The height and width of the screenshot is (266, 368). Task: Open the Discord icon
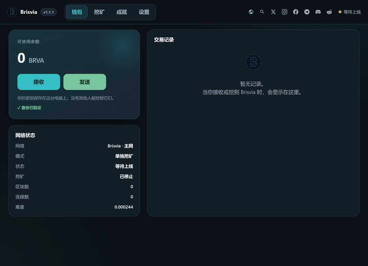click(318, 12)
